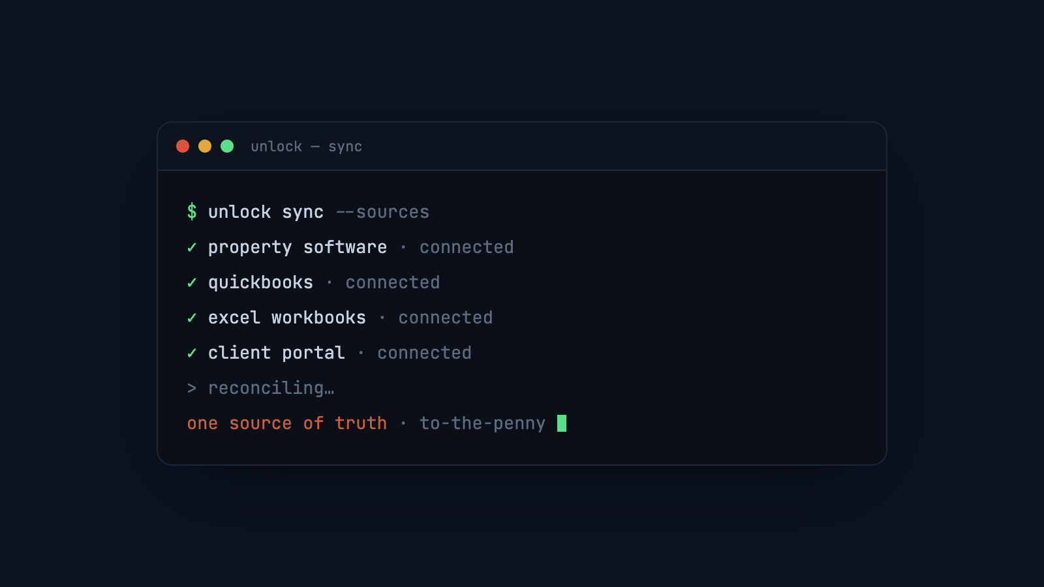Click the 'unlock sync' command text
This screenshot has width=1044, height=587.
266,212
